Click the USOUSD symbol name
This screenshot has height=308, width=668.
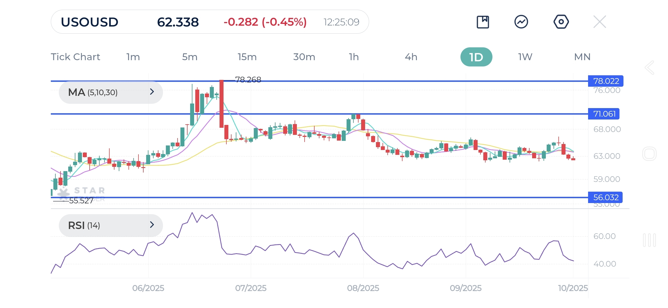[x=89, y=22]
